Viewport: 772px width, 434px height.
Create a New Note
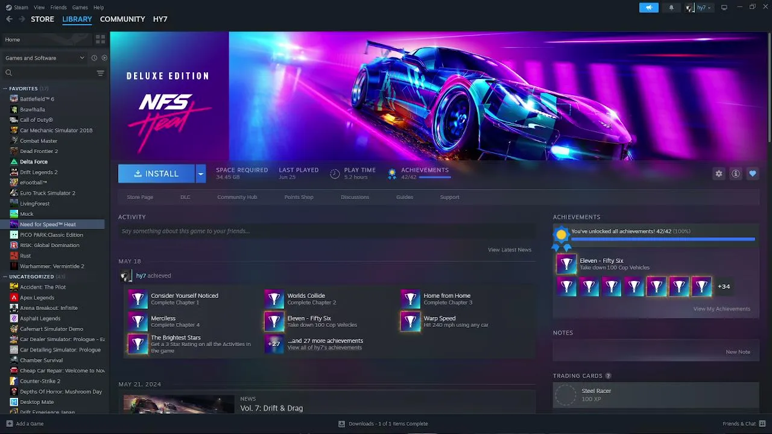(738, 352)
